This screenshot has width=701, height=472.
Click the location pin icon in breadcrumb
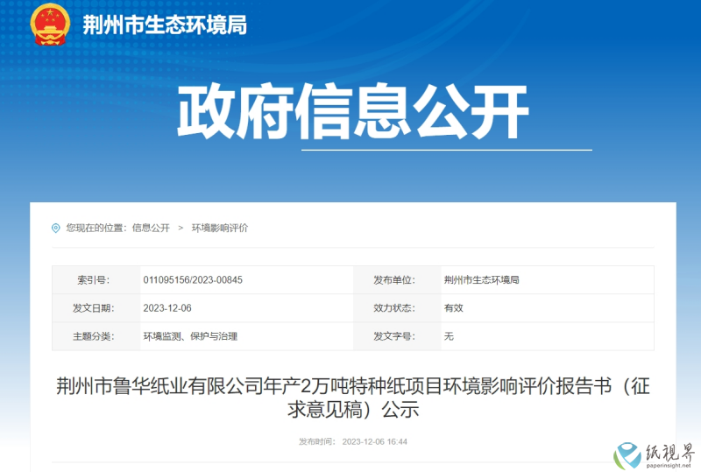(x=56, y=229)
